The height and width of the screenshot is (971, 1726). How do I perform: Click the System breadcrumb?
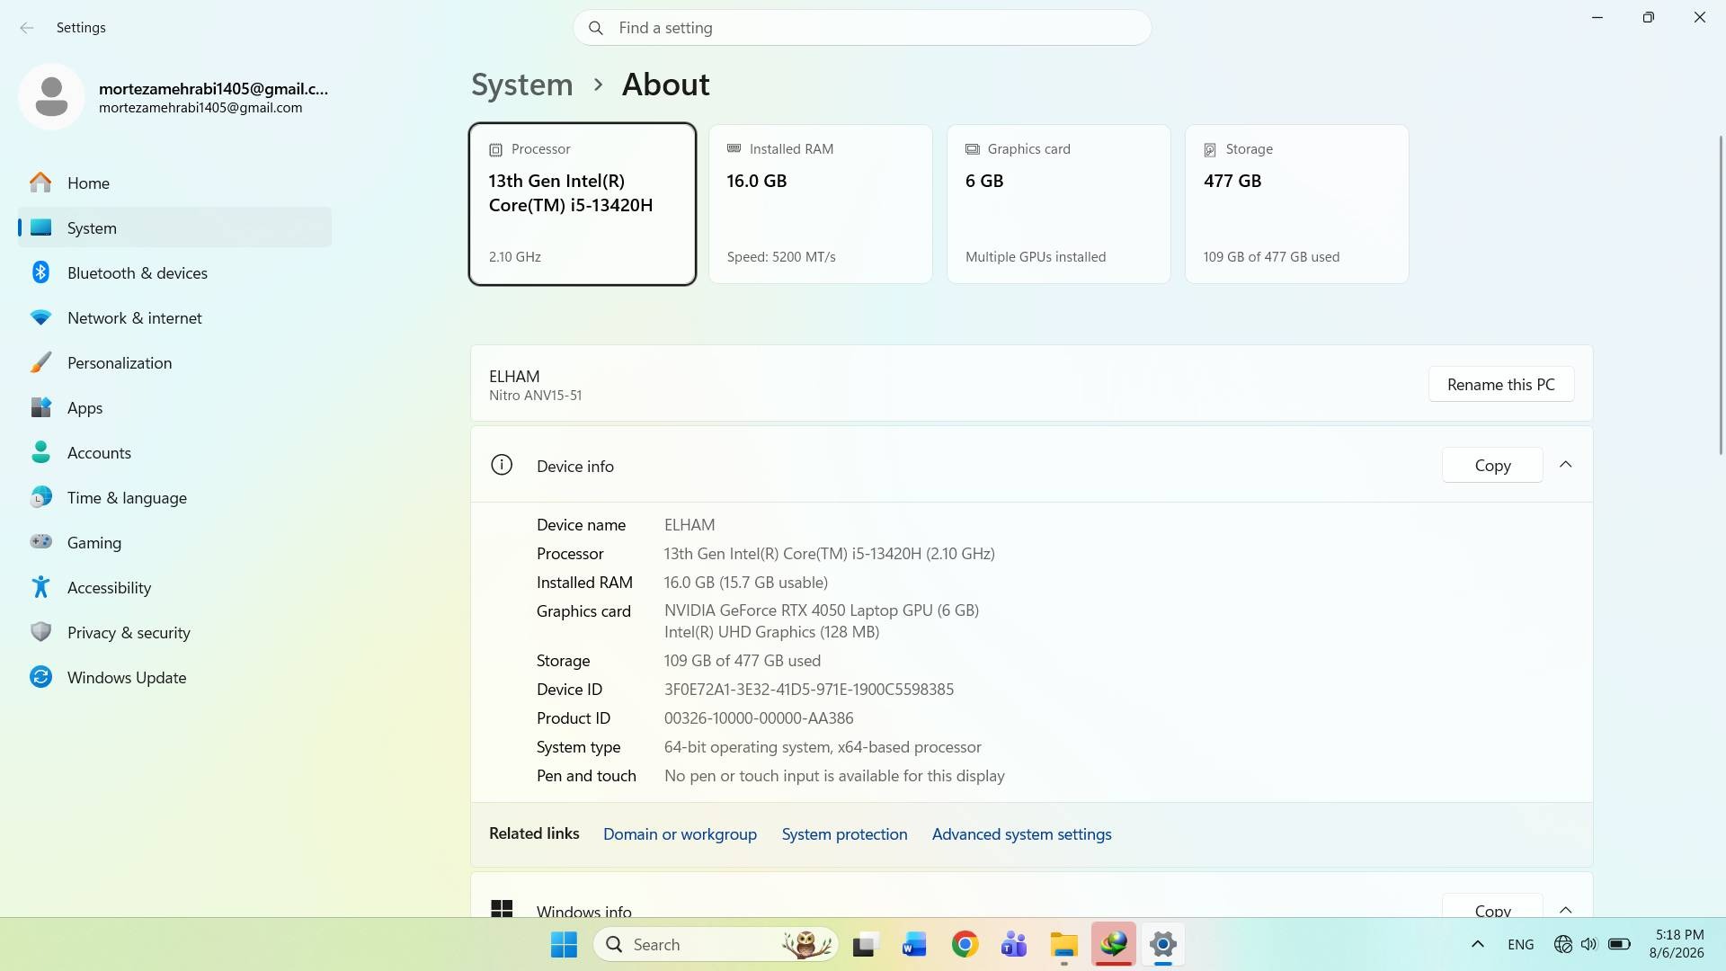pos(521,85)
